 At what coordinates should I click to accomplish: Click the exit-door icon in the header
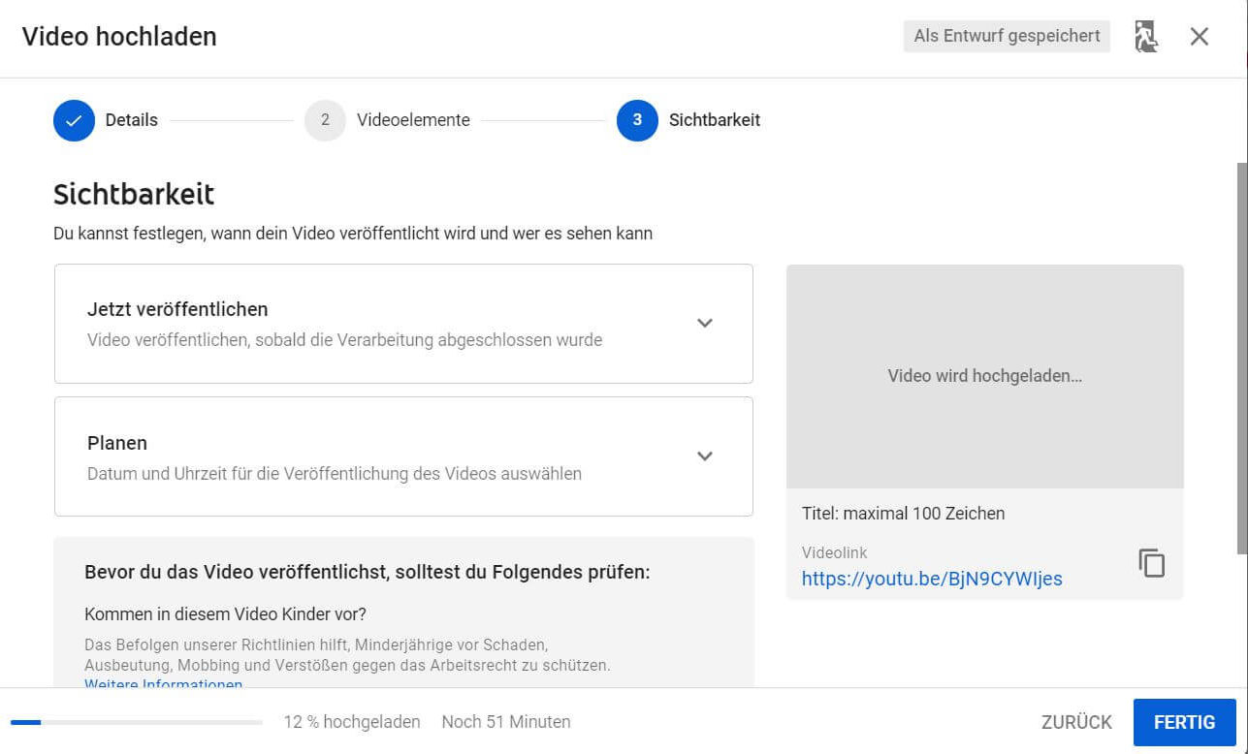(1146, 36)
